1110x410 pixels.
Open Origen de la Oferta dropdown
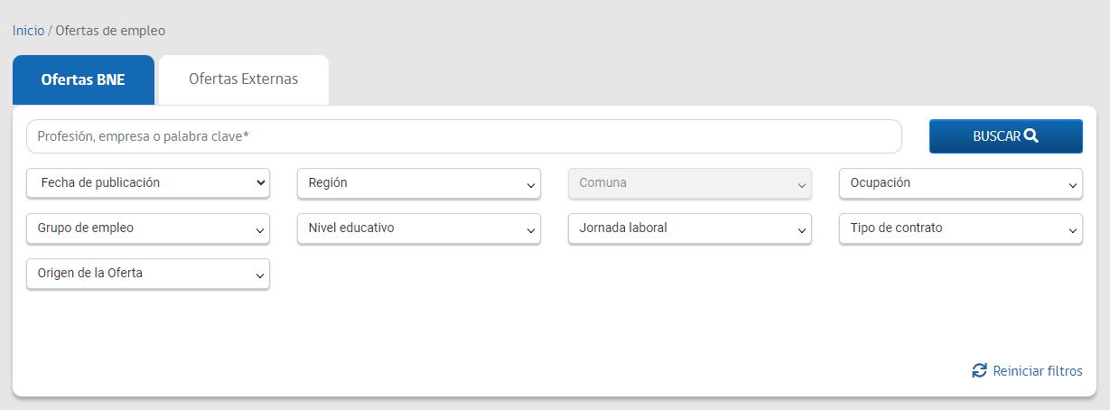point(148,274)
